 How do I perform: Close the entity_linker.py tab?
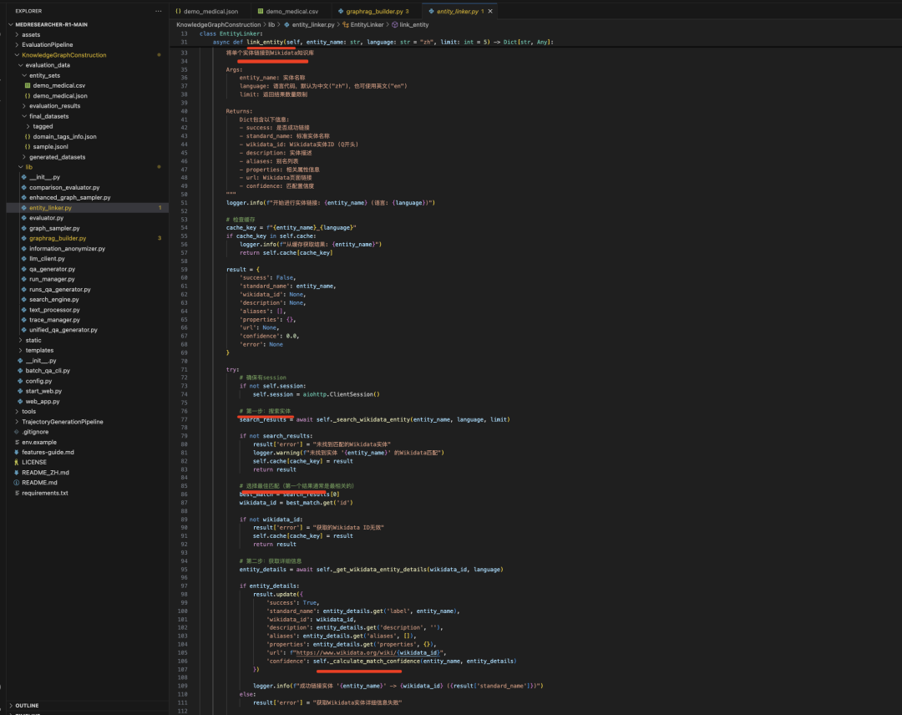pos(490,11)
